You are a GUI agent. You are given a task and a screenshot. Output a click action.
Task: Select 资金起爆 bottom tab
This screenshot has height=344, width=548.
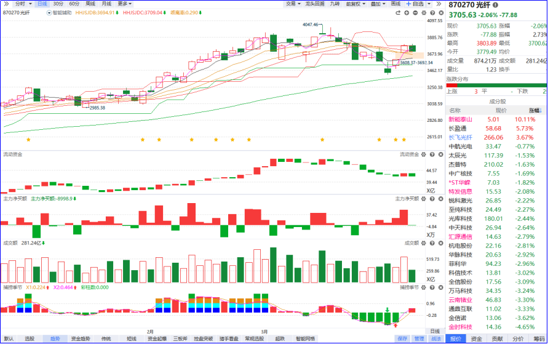click(x=157, y=338)
